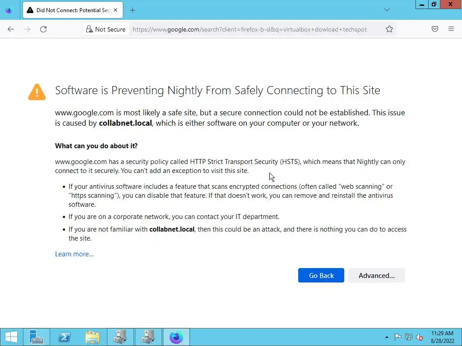Open the clock showing 11:29 AM
The width and height of the screenshot is (462, 346).
point(442,337)
